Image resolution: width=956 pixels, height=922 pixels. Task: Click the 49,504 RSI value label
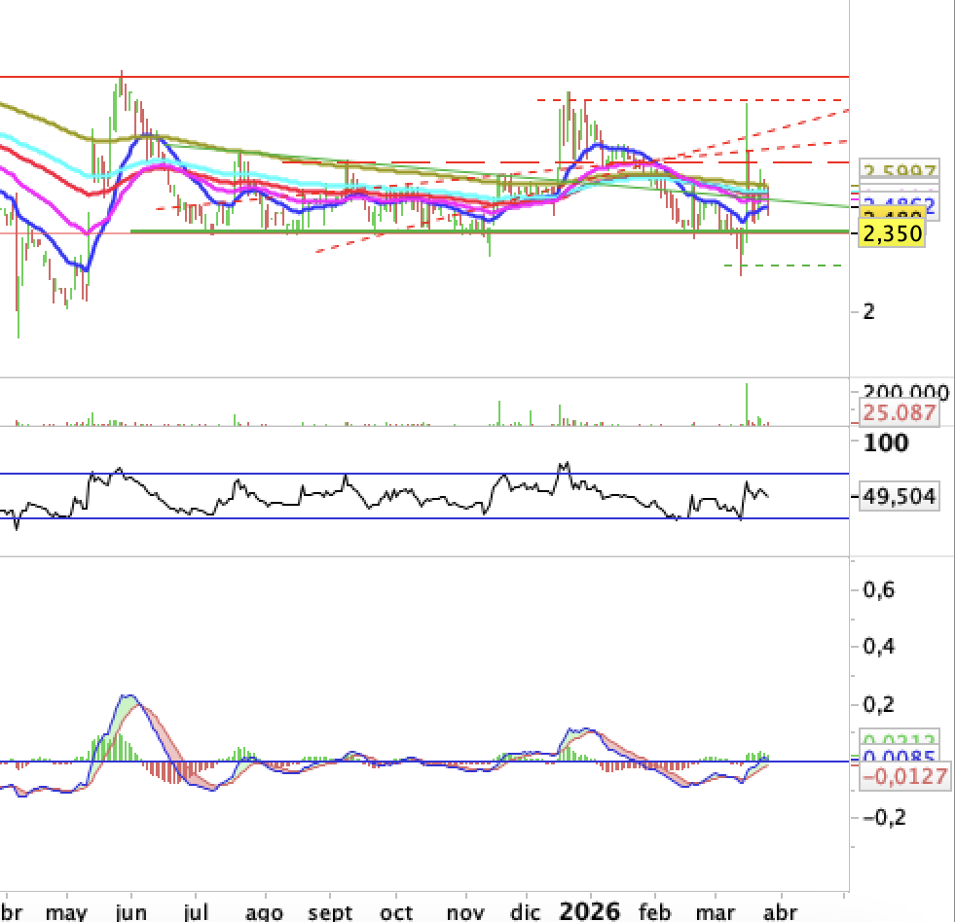pyautogui.click(x=900, y=496)
